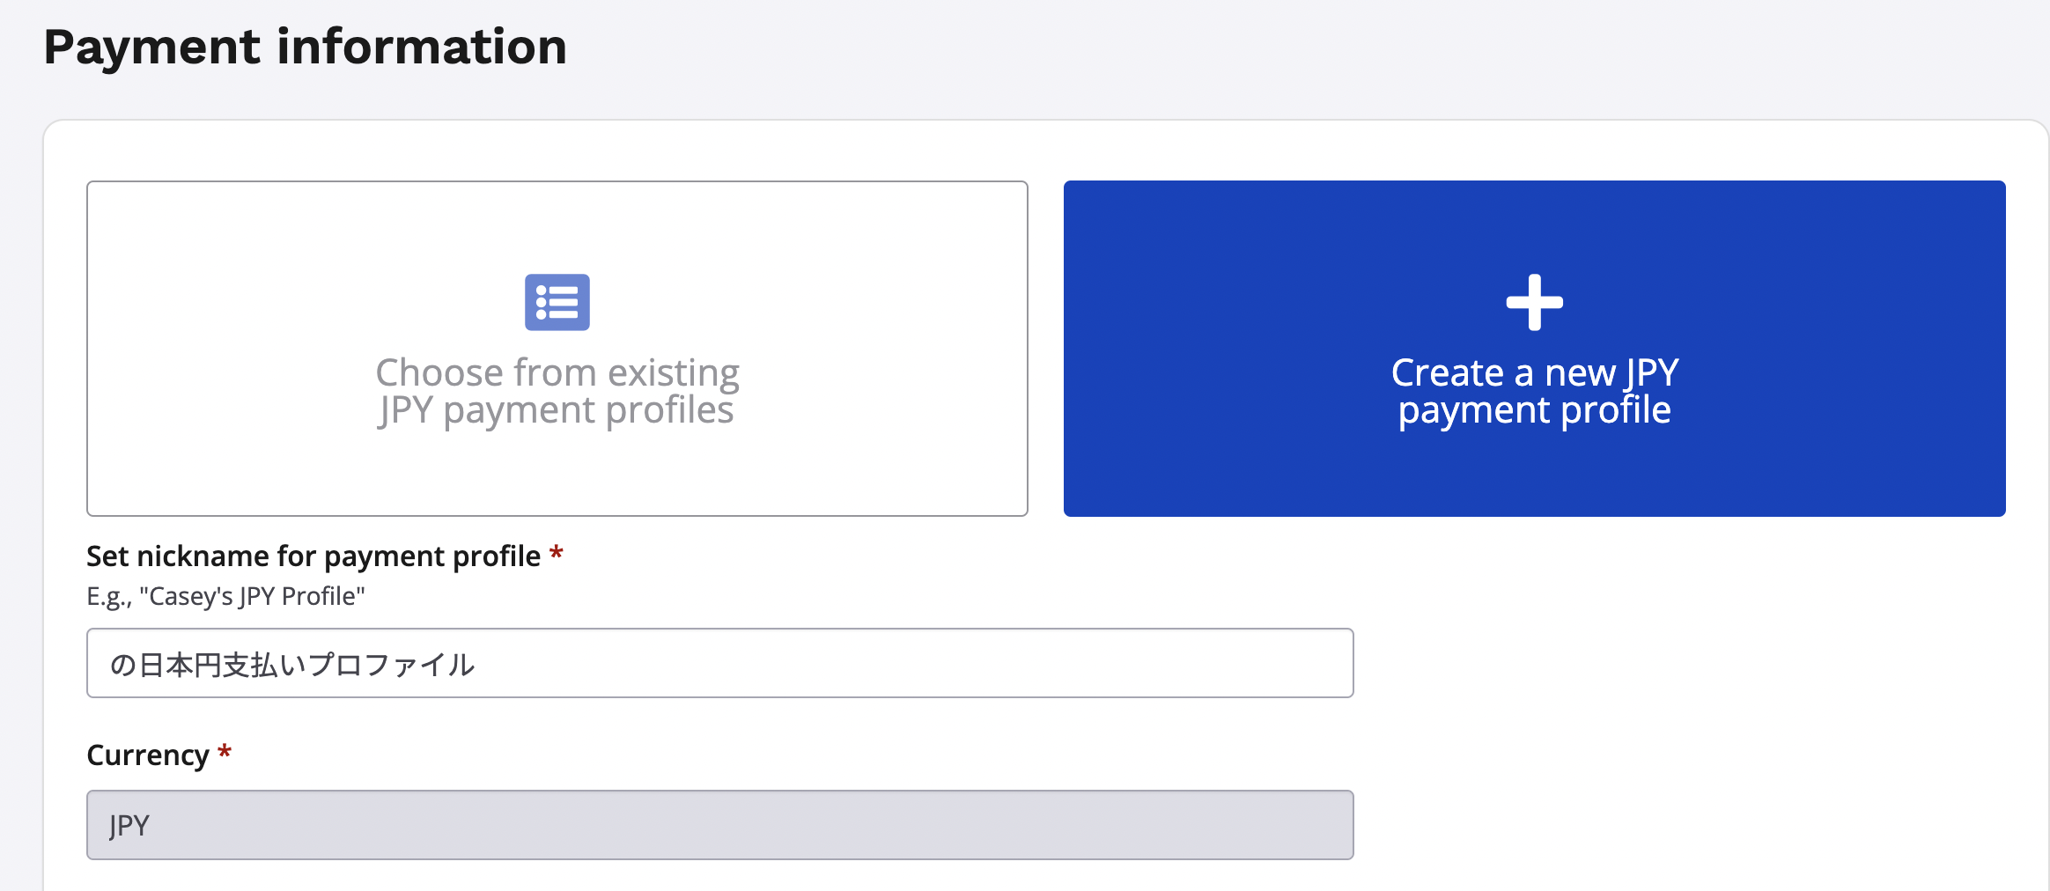Click 'payment profile' text in blue card

1534,410
